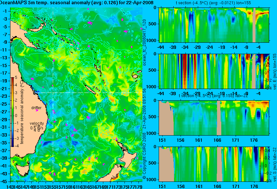Click the white dashed lon=155 section line
This screenshot has height=189, width=277.
tap(53, 94)
